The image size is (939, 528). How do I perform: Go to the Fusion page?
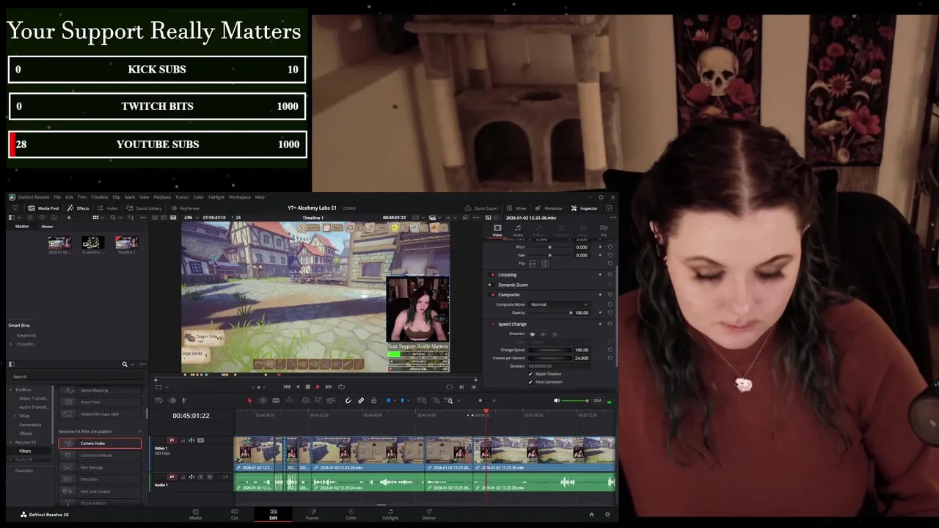coord(313,514)
